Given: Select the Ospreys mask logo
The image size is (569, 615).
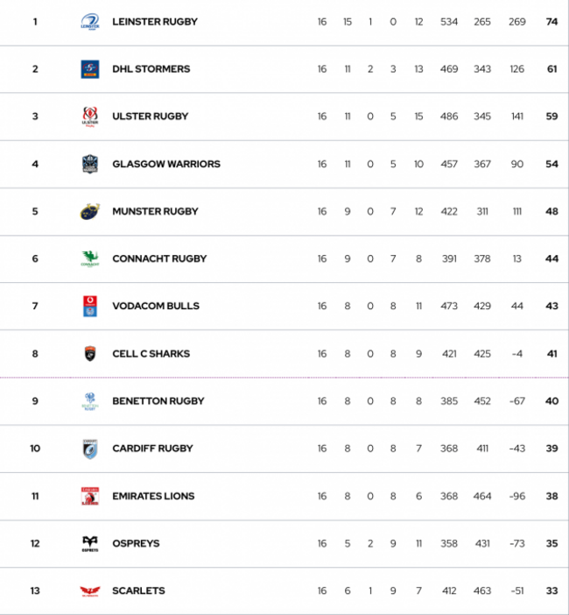Looking at the screenshot, I should point(90,544).
